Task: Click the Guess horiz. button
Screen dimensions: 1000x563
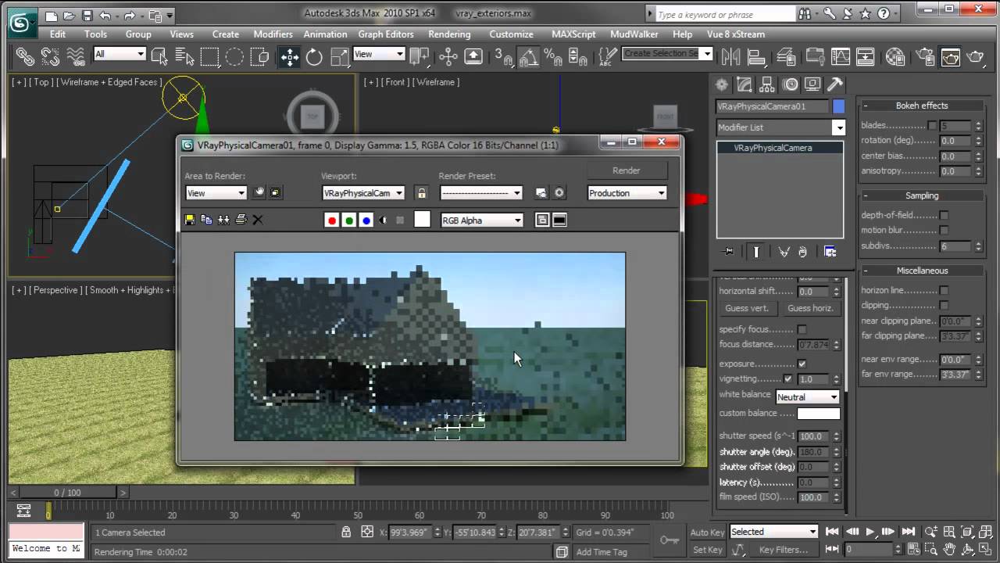Action: point(810,308)
